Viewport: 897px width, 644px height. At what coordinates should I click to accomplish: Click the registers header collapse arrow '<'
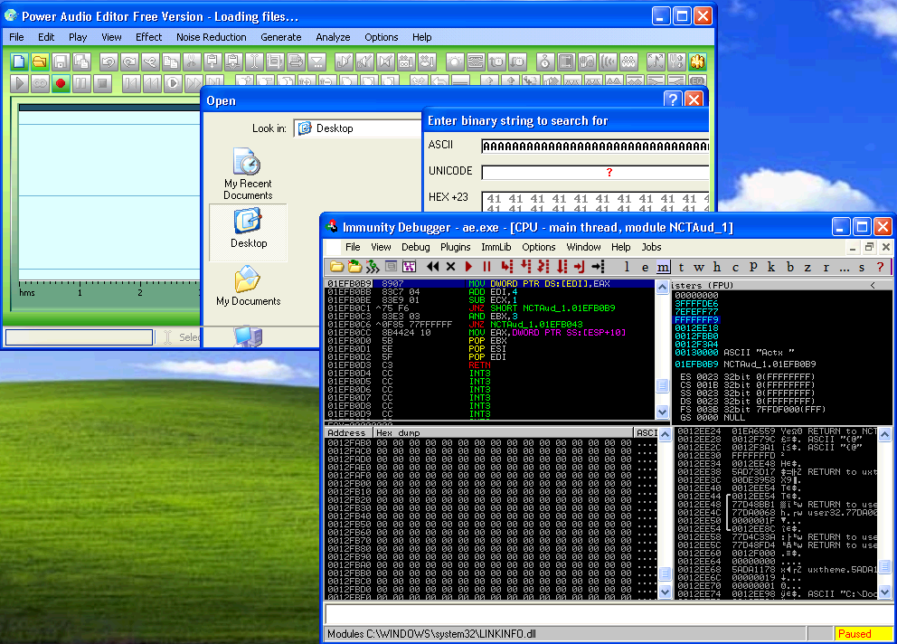[873, 285]
